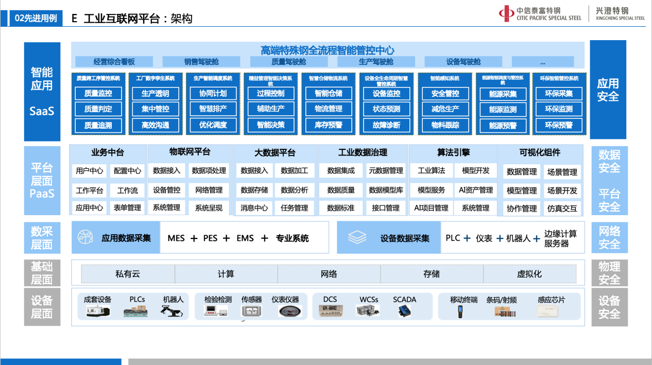Image resolution: width=652 pixels, height=365 pixels.
Task: Click the 数采层面 layer label
Action: point(42,237)
